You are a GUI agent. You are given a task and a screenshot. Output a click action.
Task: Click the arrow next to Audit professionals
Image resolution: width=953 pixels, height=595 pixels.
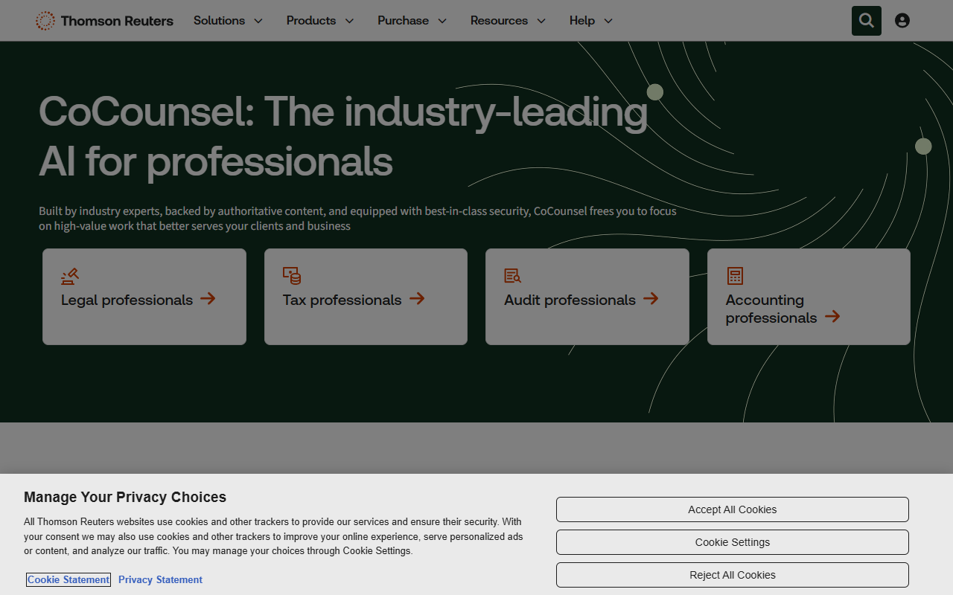[x=651, y=298]
